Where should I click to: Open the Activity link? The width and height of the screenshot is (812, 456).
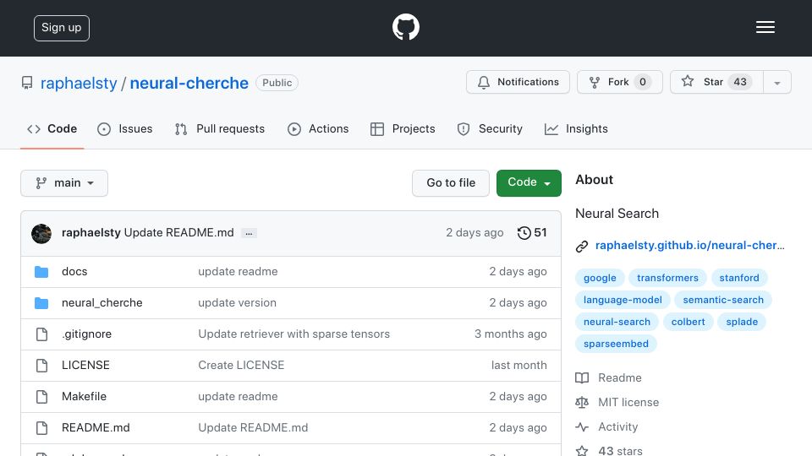617,427
